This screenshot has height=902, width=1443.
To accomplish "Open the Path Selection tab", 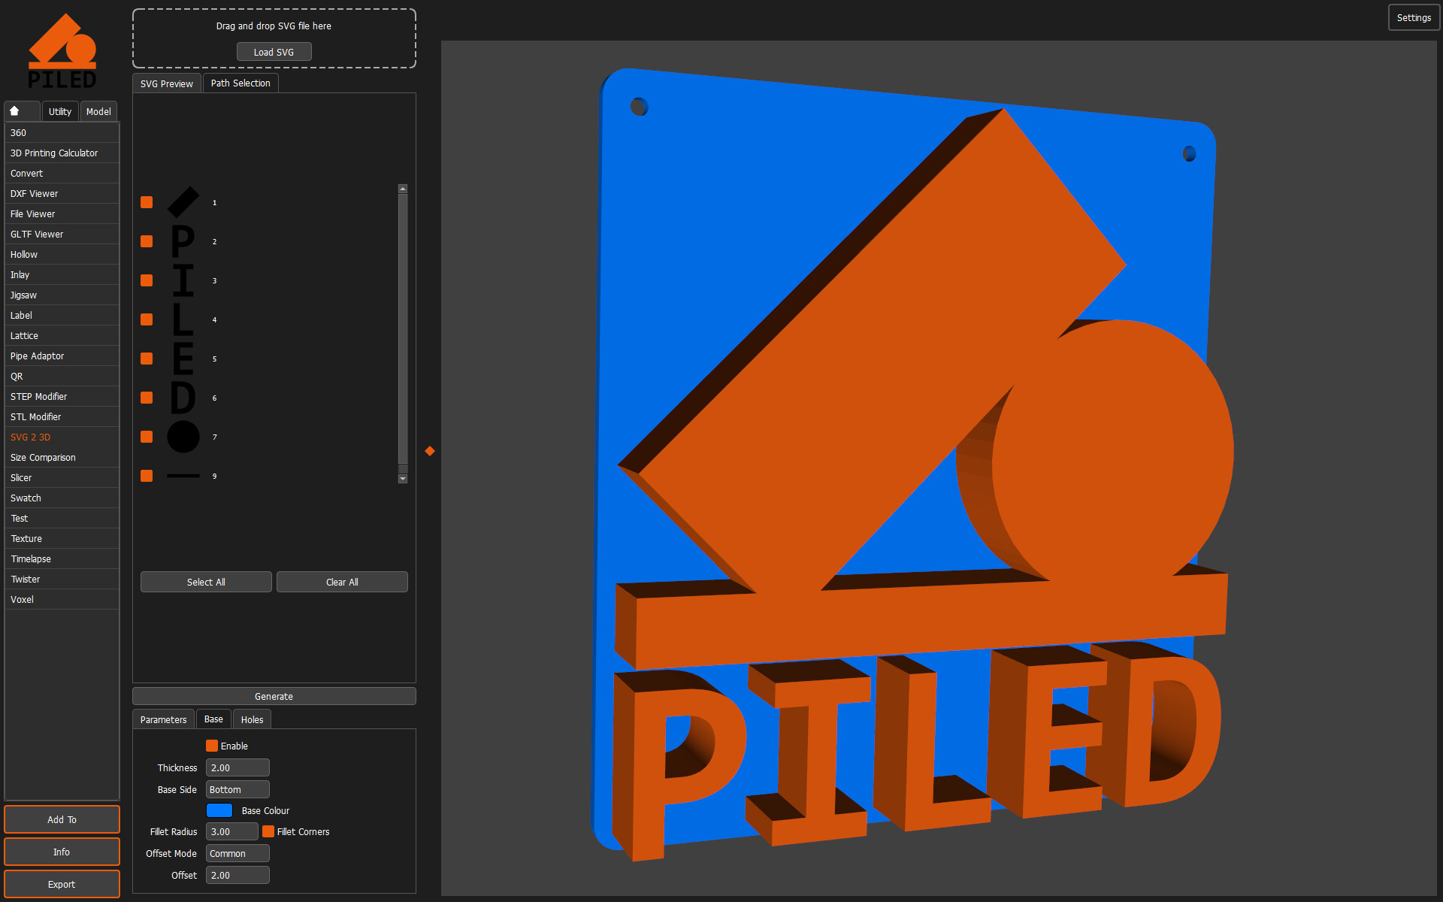I will (240, 83).
